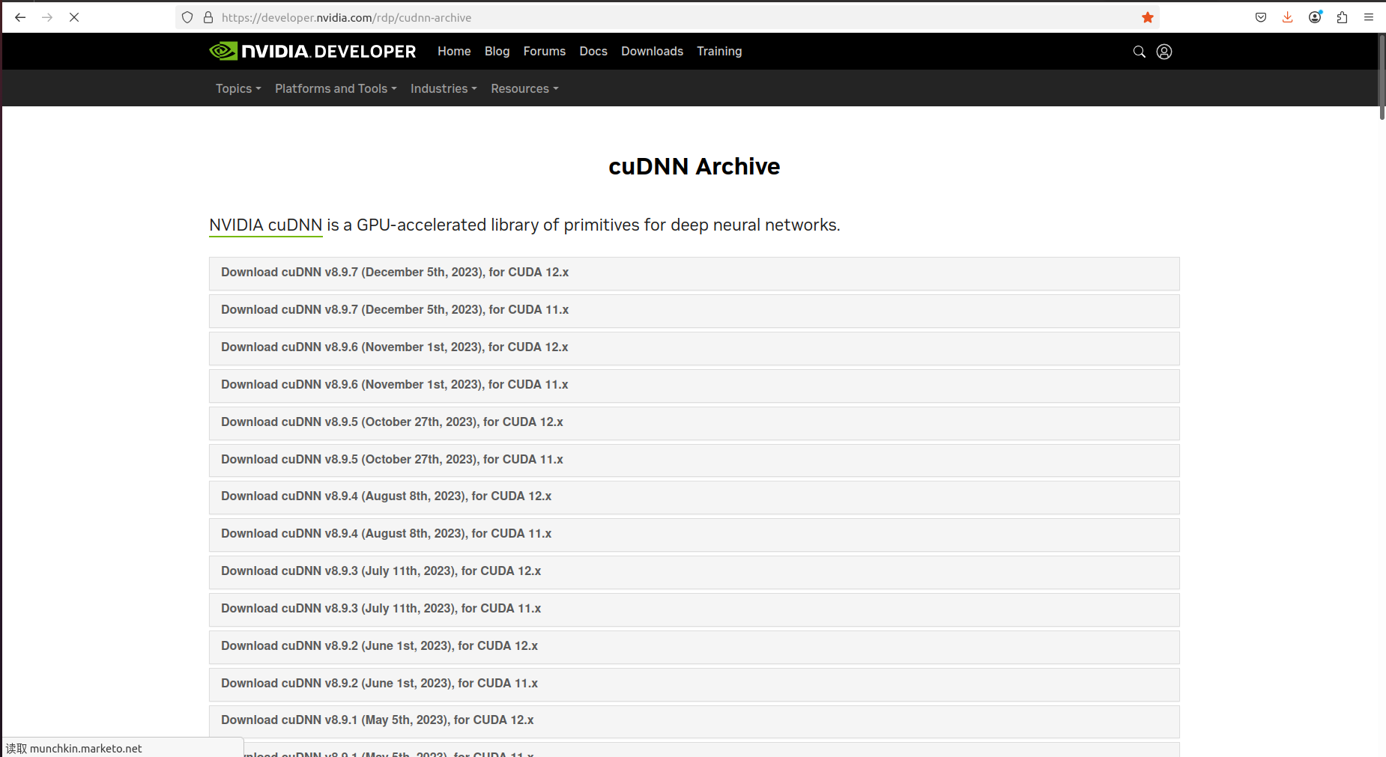The image size is (1386, 757).
Task: Expand the Platforms and Tools dropdown
Action: point(336,88)
